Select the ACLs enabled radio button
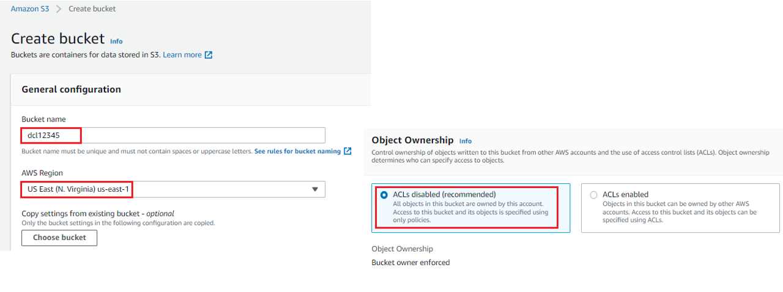 point(593,195)
